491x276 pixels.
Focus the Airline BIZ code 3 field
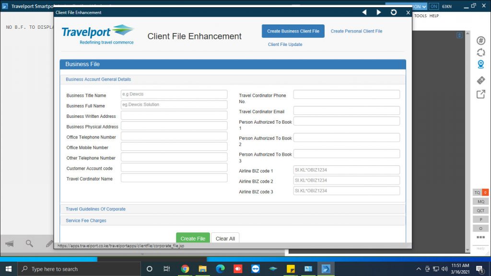pyautogui.click(x=346, y=191)
